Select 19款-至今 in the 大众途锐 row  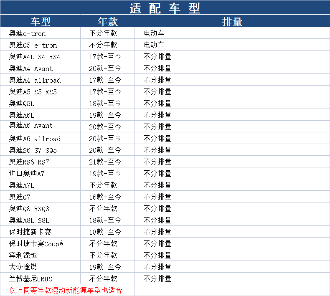[105, 267]
